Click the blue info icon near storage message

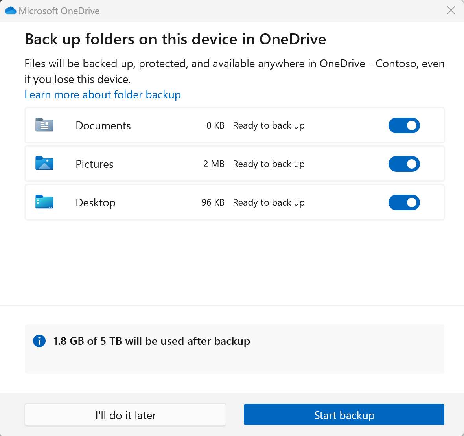coord(39,341)
